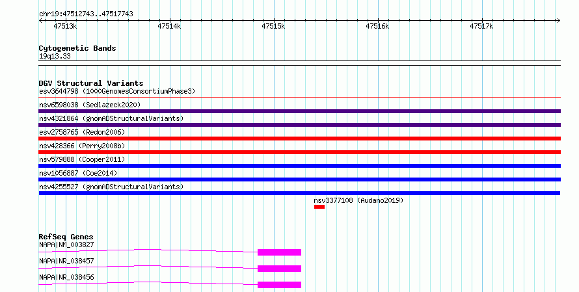579x292 pixels.
Task: Select the RefSeq Genes track title
Action: tap(66, 237)
